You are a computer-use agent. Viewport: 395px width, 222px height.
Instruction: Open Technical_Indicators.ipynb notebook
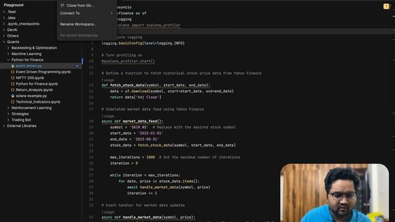(x=38, y=102)
